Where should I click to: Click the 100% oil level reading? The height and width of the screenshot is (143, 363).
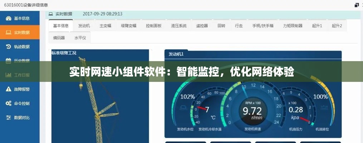coord(320,97)
